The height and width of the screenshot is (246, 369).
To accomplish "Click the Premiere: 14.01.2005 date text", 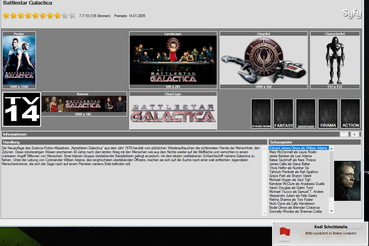I will click(130, 16).
